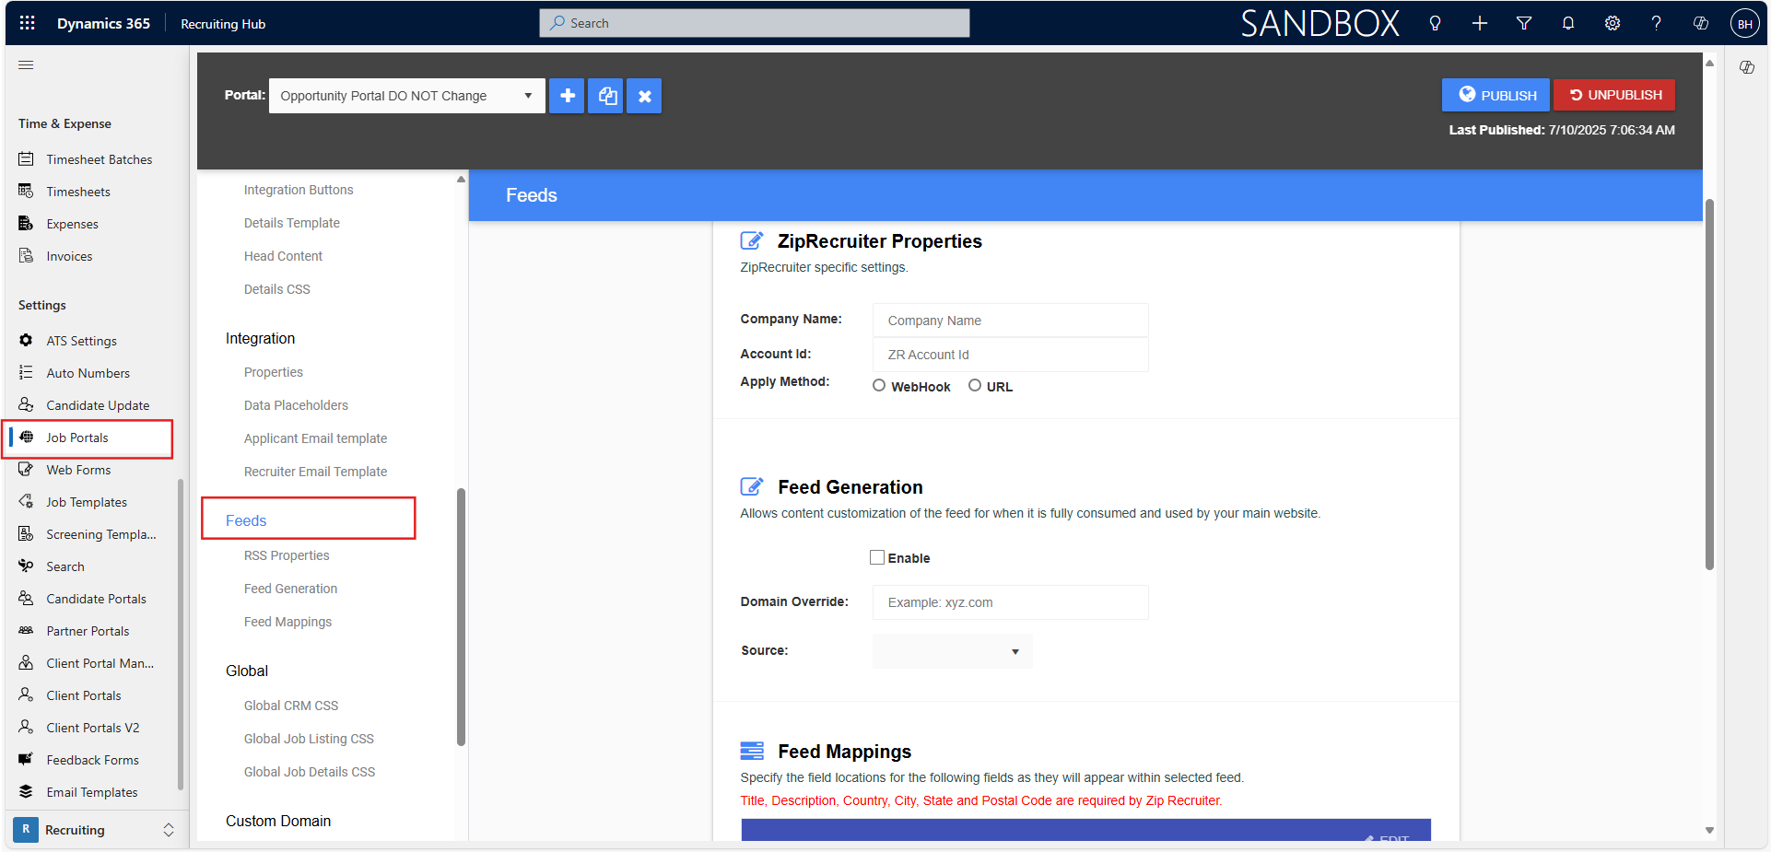The image size is (1771, 852).
Task: Open the Dynamics 365 app launcher waffle
Action: pyautogui.click(x=27, y=23)
